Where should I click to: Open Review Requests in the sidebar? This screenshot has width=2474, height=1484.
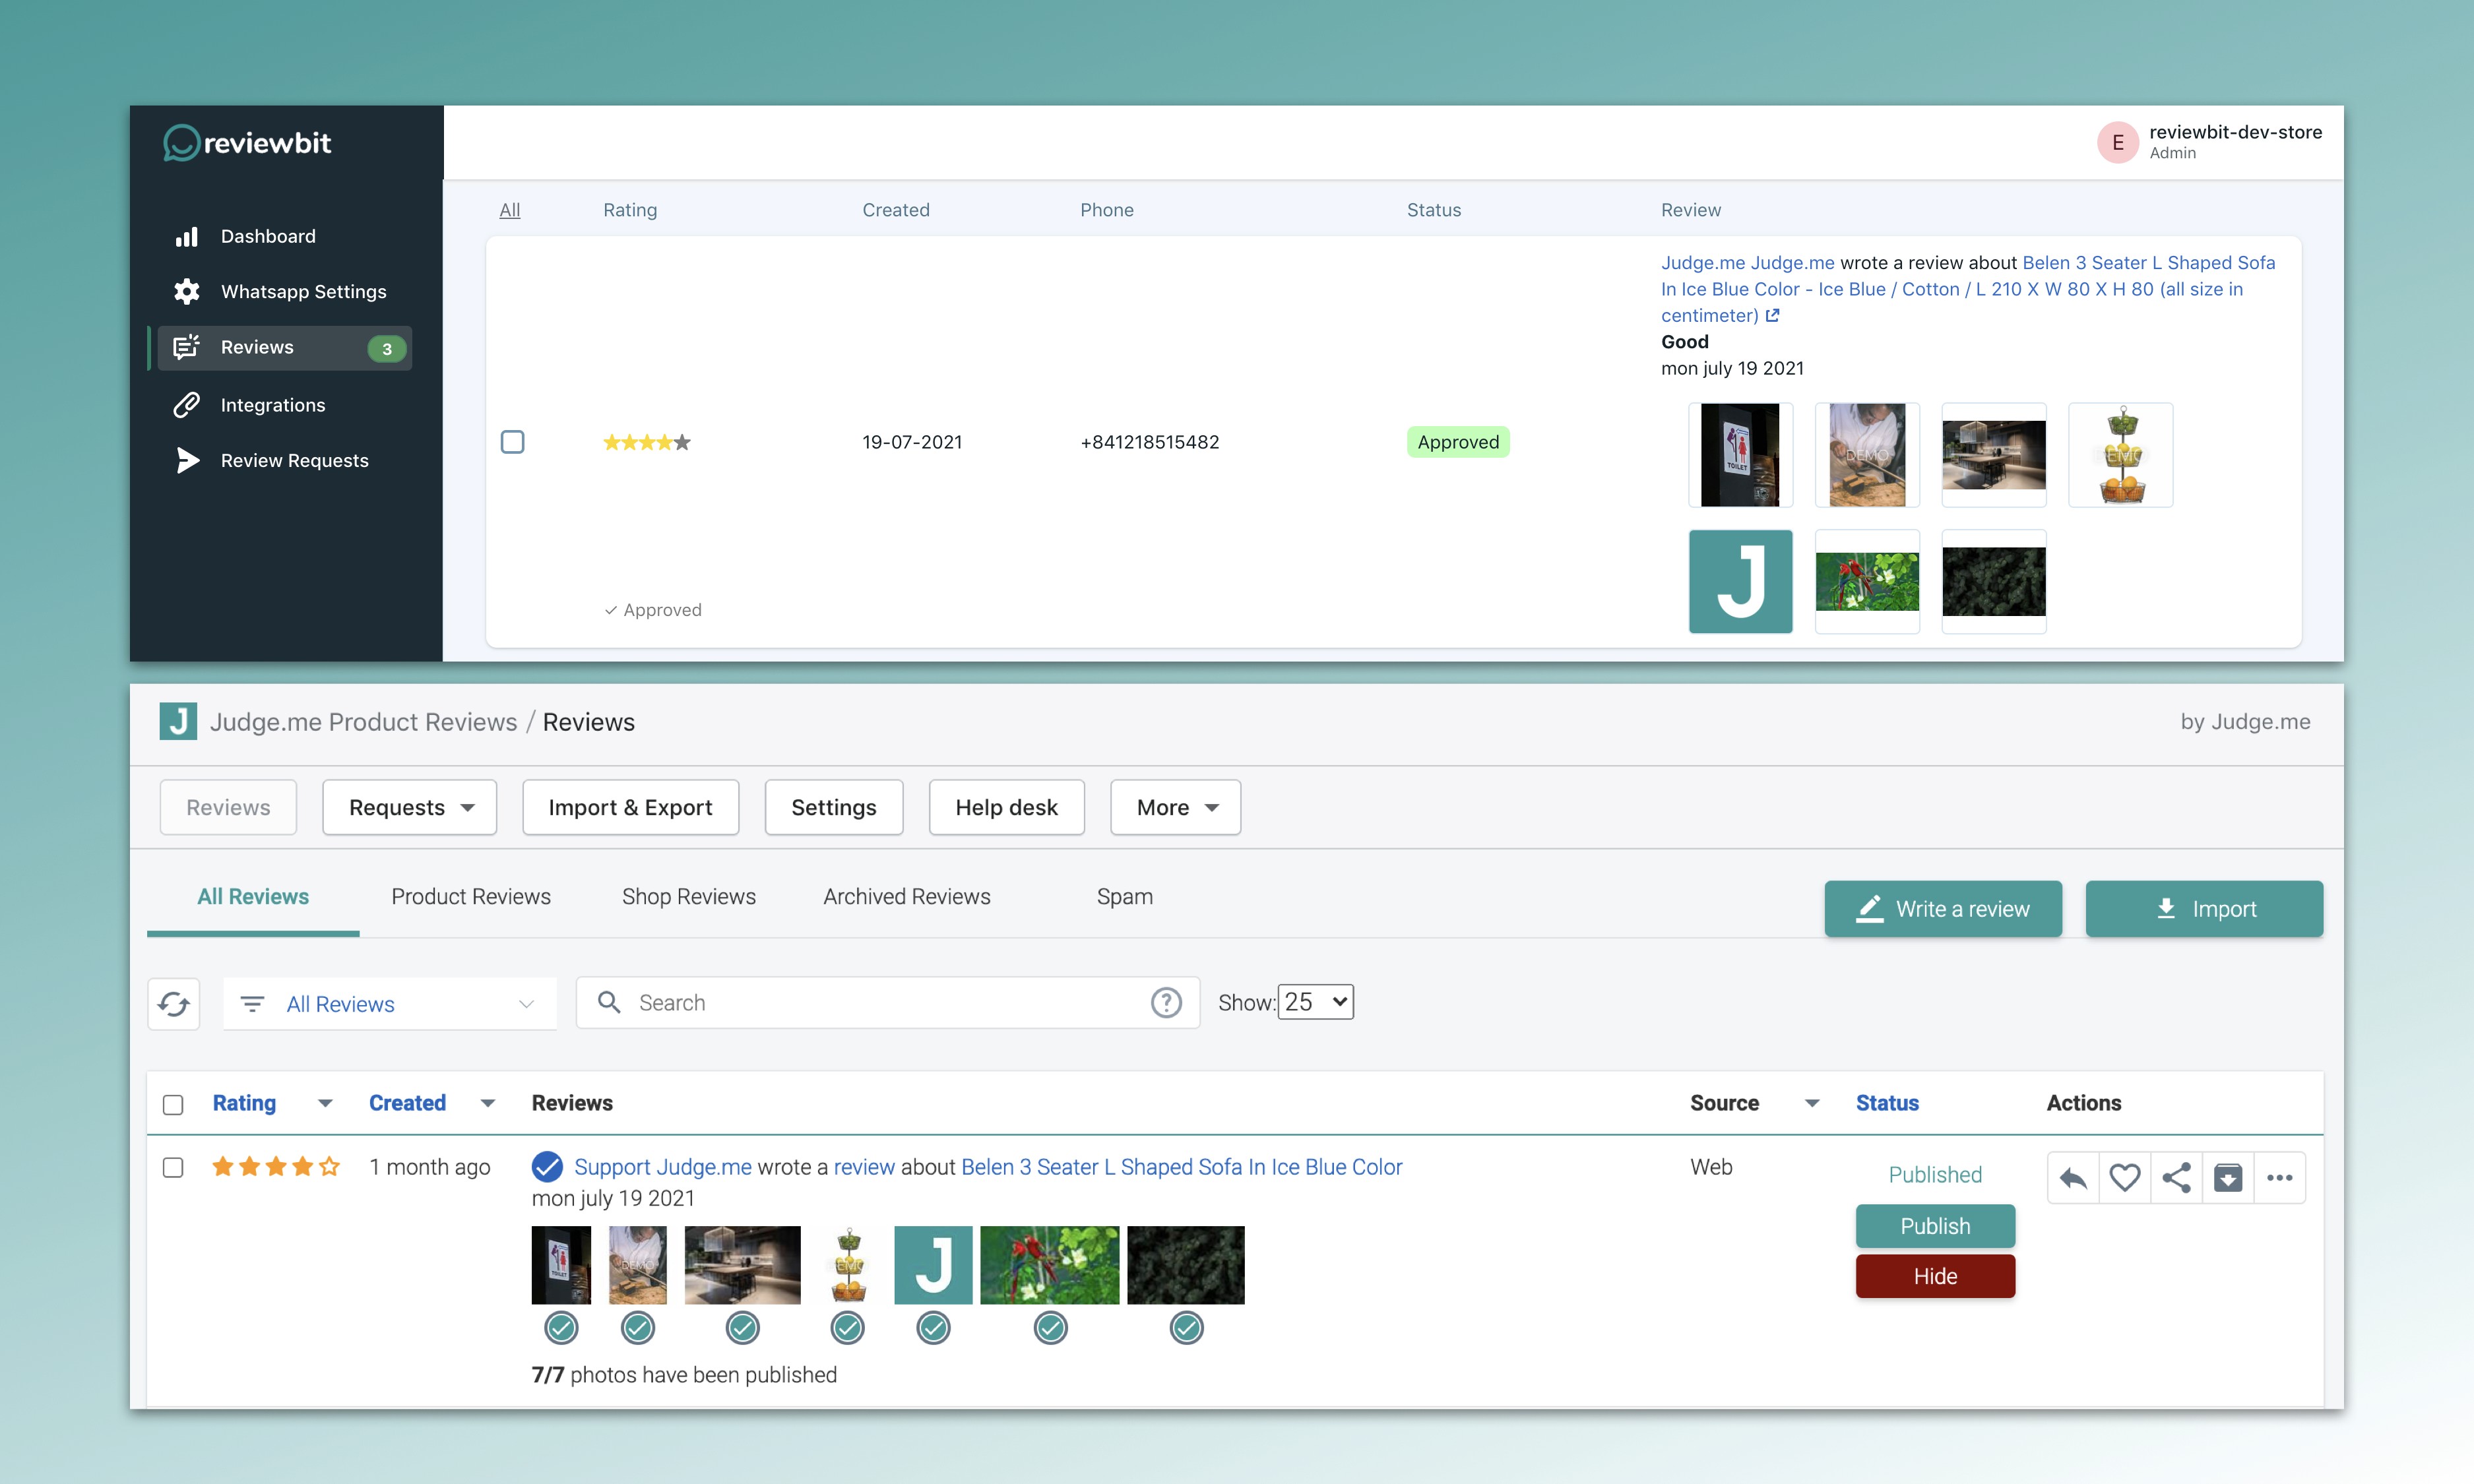click(x=294, y=460)
